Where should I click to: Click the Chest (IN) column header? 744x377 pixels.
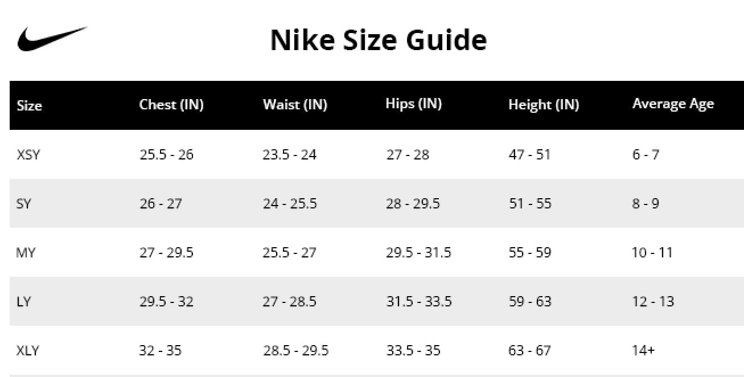click(x=171, y=105)
